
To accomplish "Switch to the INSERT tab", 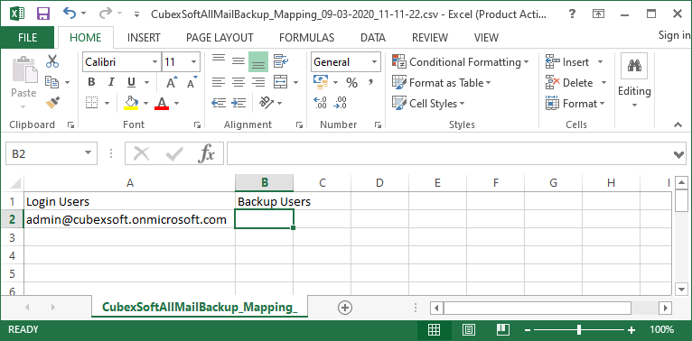I will click(144, 38).
